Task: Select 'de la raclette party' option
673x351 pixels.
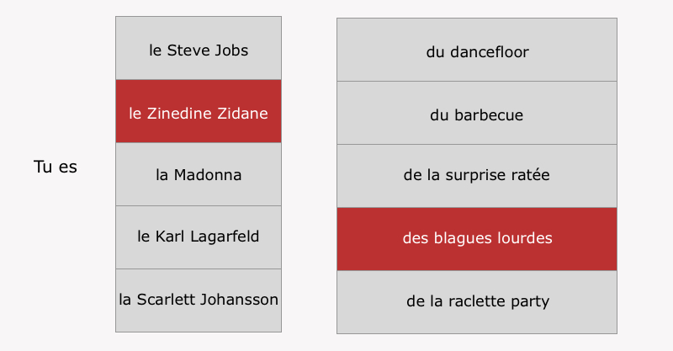Action: click(477, 302)
